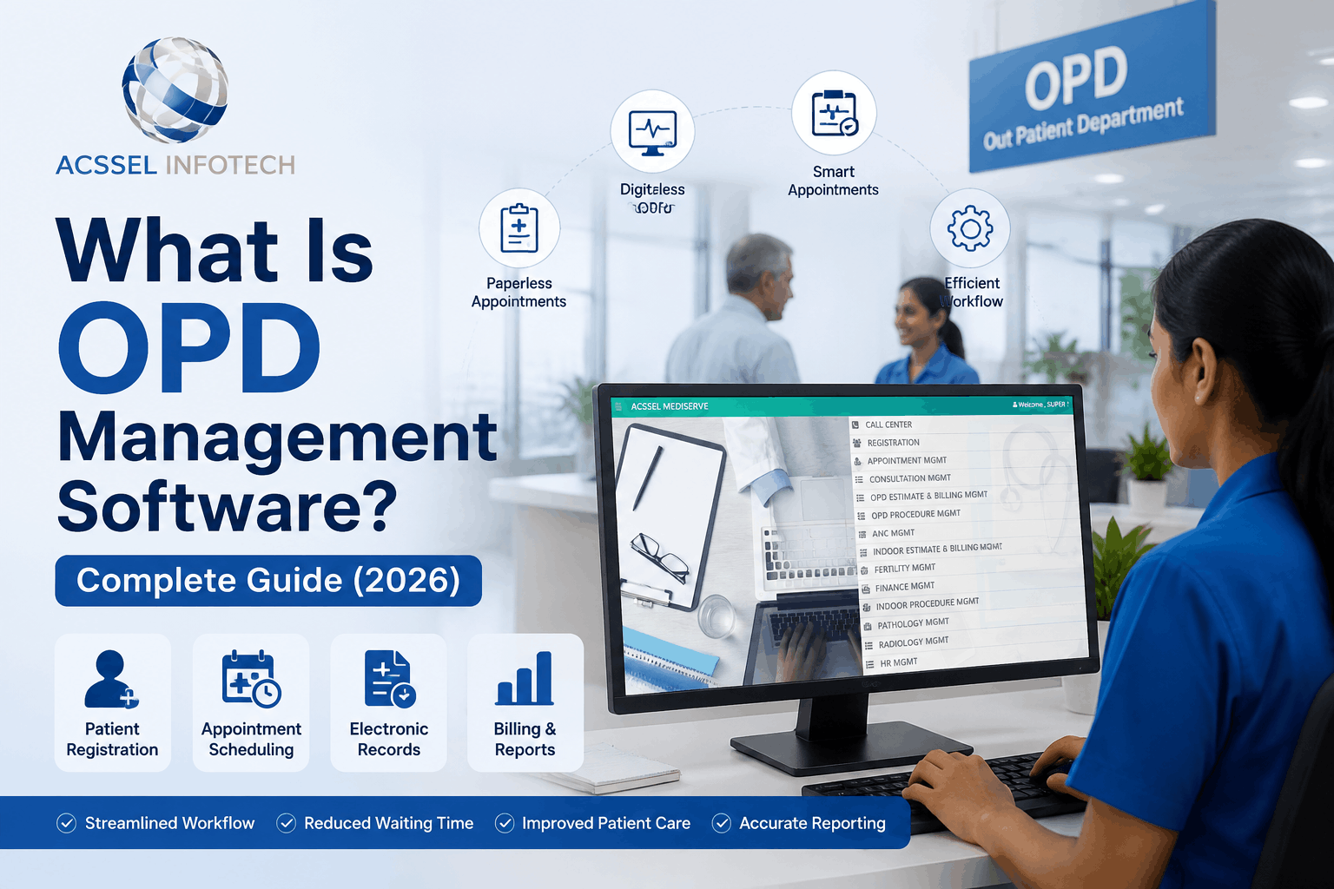Choose ANC MGMT from the menu
Image resolution: width=1334 pixels, height=889 pixels.
(893, 533)
